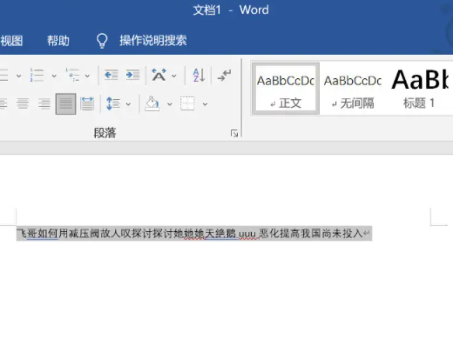The image size is (453, 339).
Task: Open borders dropdown arrow
Action: tap(205, 104)
